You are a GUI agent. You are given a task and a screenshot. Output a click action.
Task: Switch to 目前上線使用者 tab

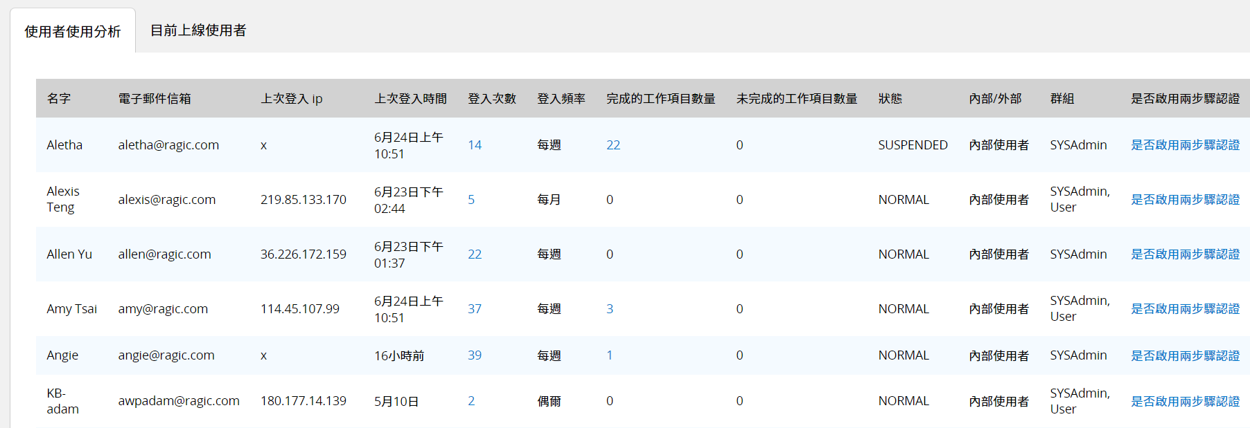pos(198,30)
